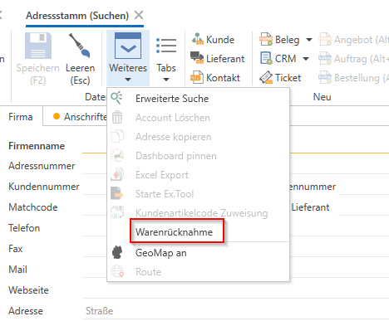Image resolution: width=389 pixels, height=321 pixels.
Task: Open the Erweiterte Suche menu entry
Action: point(172,99)
